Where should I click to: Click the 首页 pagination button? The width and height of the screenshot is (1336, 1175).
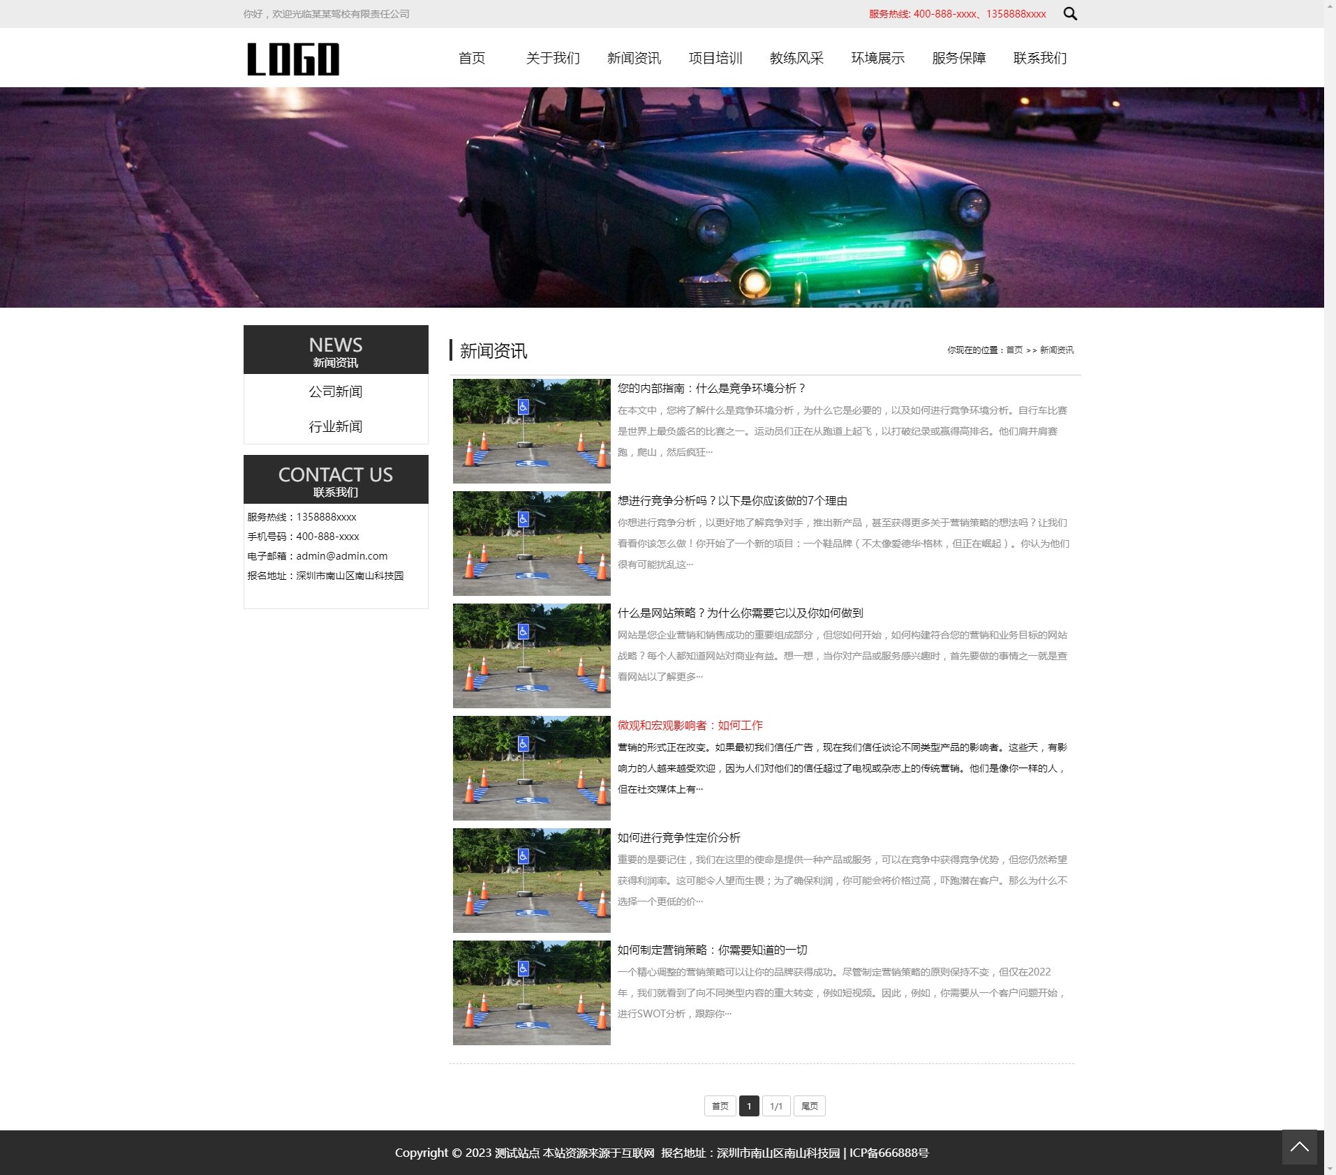[720, 1106]
